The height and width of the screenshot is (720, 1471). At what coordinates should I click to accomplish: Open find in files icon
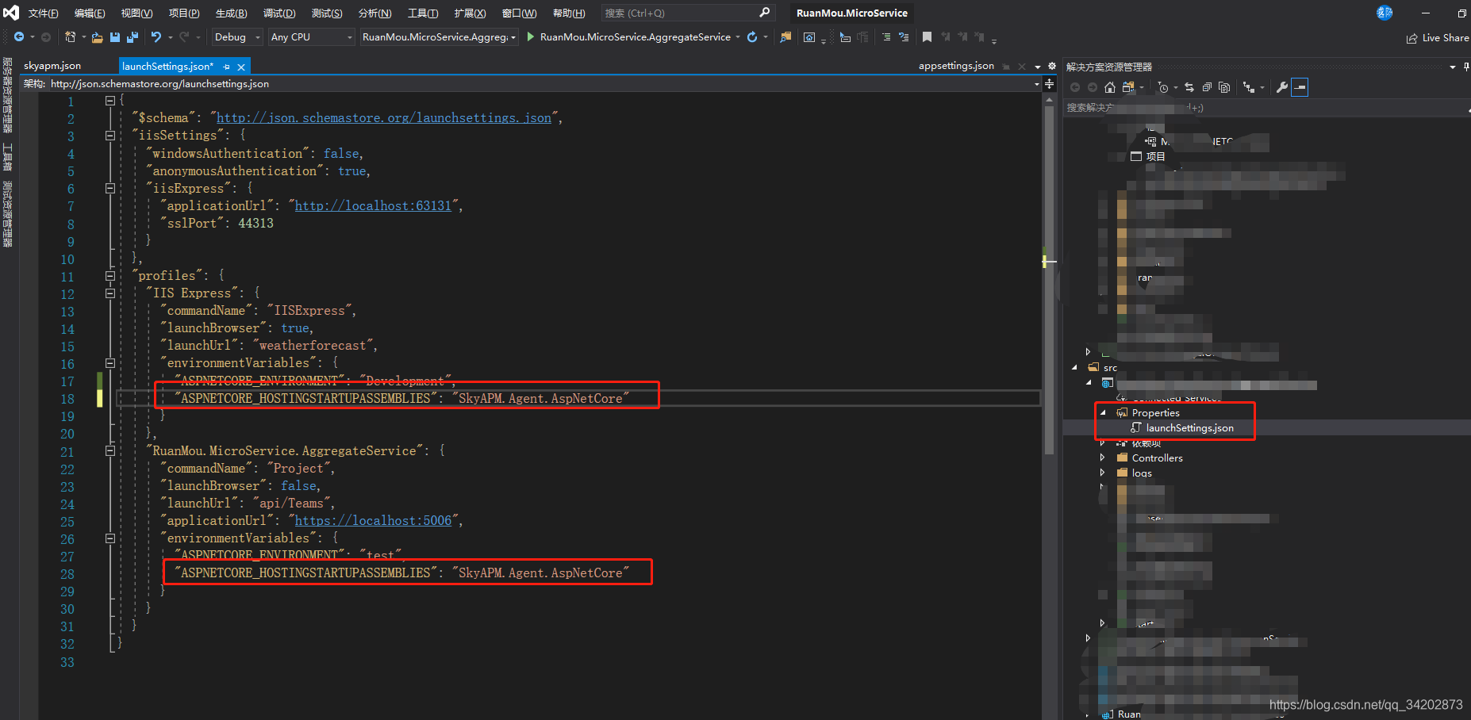[x=785, y=36]
